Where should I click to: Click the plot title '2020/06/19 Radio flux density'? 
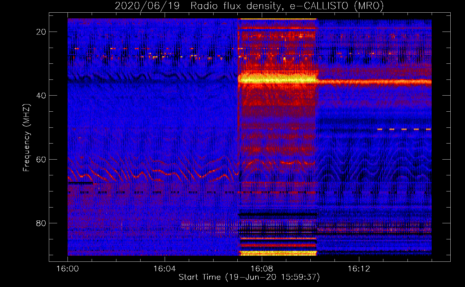(x=198, y=6)
